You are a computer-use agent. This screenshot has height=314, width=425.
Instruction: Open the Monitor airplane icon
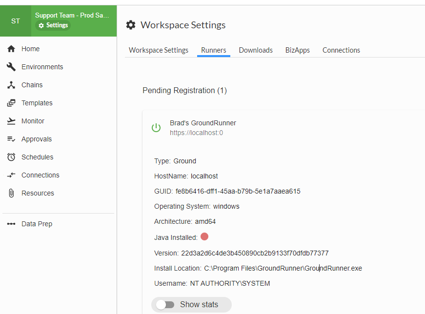point(11,121)
